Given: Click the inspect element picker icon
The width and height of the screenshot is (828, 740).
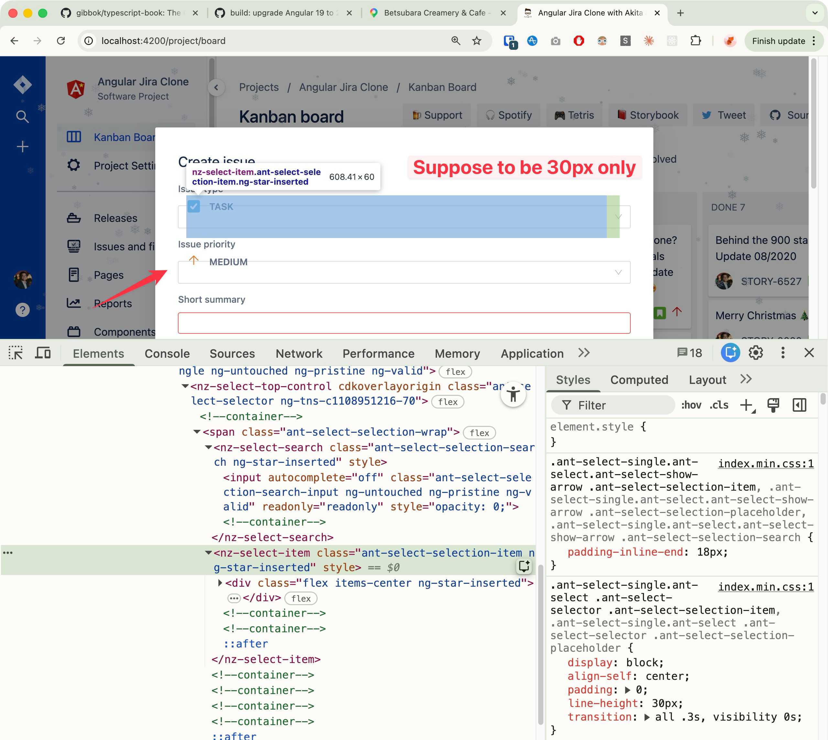Looking at the screenshot, I should point(16,353).
